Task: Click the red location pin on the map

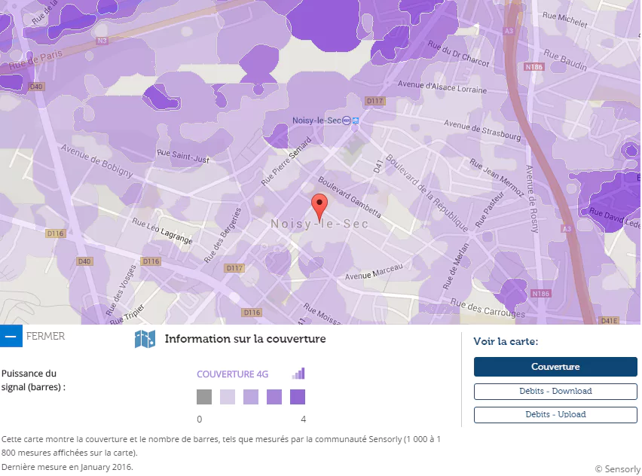Action: (x=319, y=205)
